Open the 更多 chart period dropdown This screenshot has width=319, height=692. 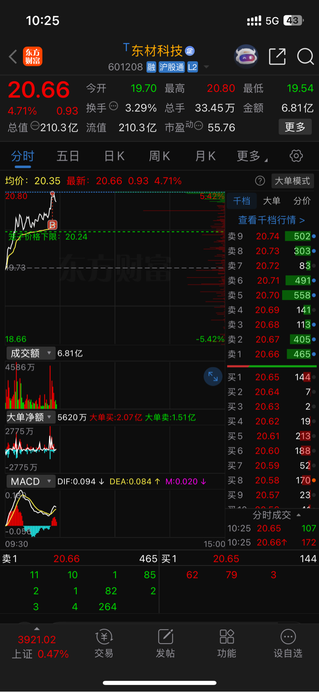252,156
